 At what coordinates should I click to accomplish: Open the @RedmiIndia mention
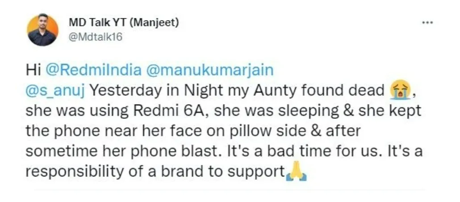click(93, 71)
